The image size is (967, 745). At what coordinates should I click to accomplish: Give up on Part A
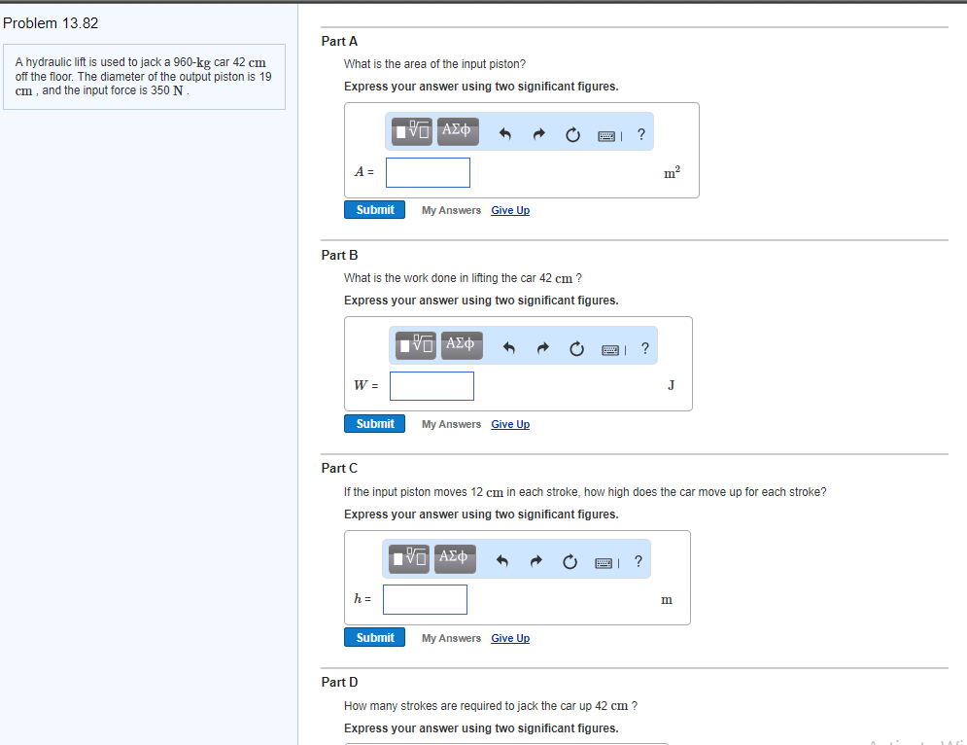[510, 210]
